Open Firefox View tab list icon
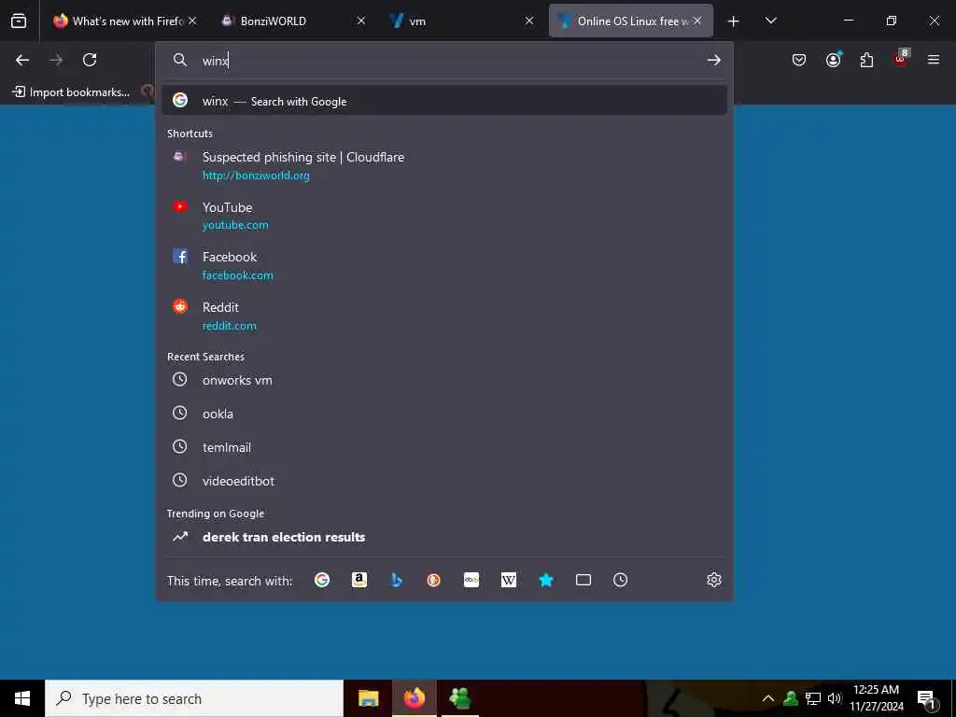This screenshot has width=956, height=717. coord(19,21)
